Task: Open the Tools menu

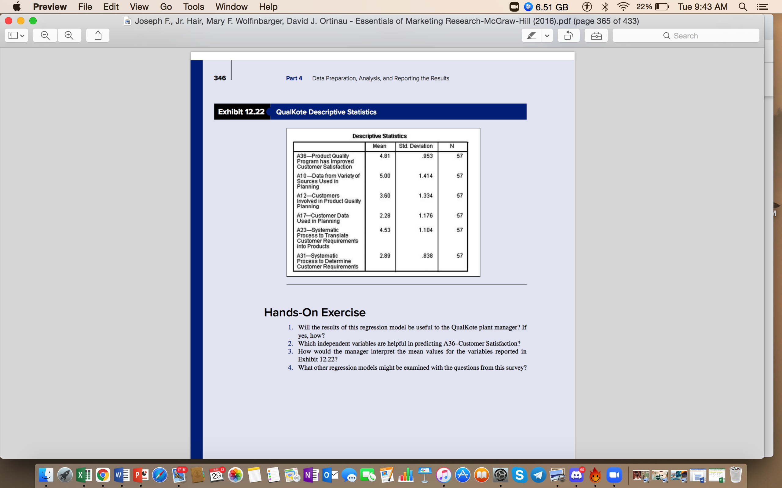Action: (194, 7)
